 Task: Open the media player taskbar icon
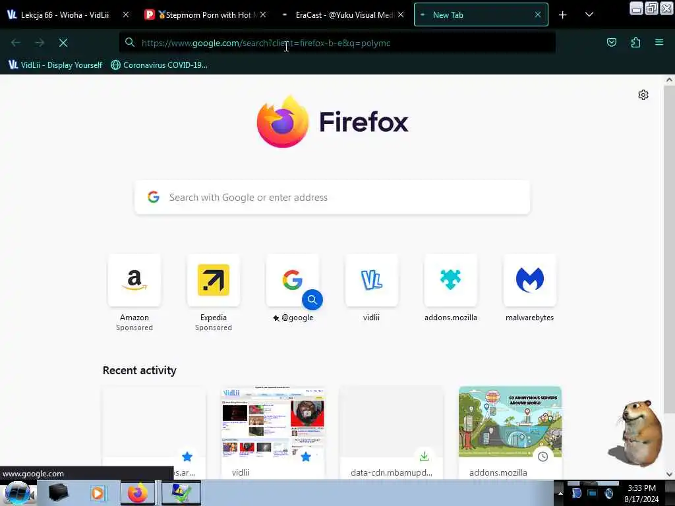98,493
